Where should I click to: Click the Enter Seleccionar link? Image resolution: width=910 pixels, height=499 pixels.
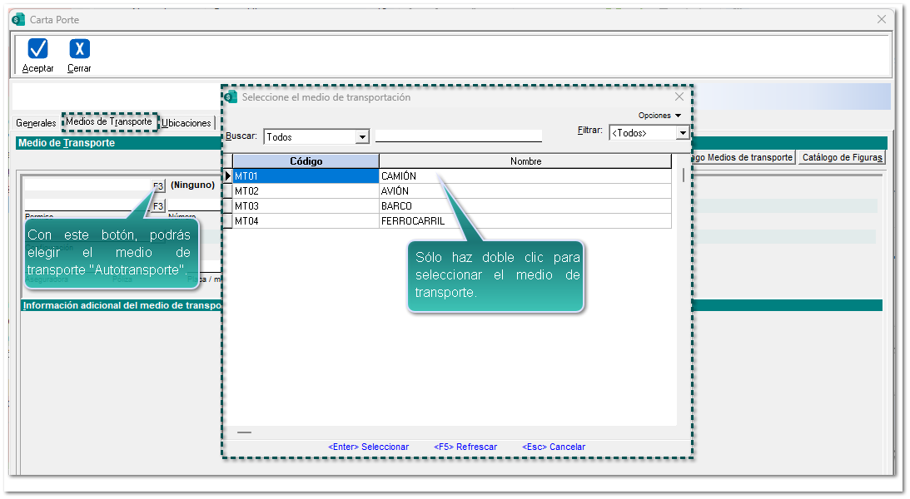(x=368, y=447)
